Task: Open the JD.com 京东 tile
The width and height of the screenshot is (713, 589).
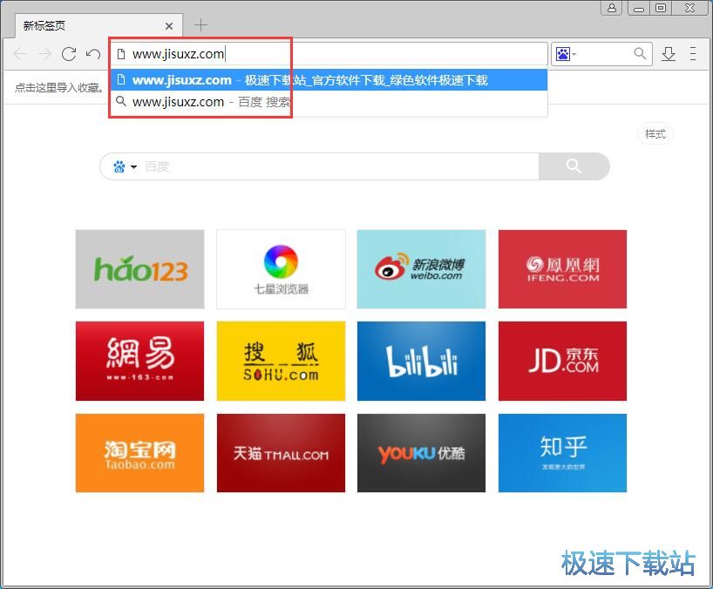Action: [562, 362]
